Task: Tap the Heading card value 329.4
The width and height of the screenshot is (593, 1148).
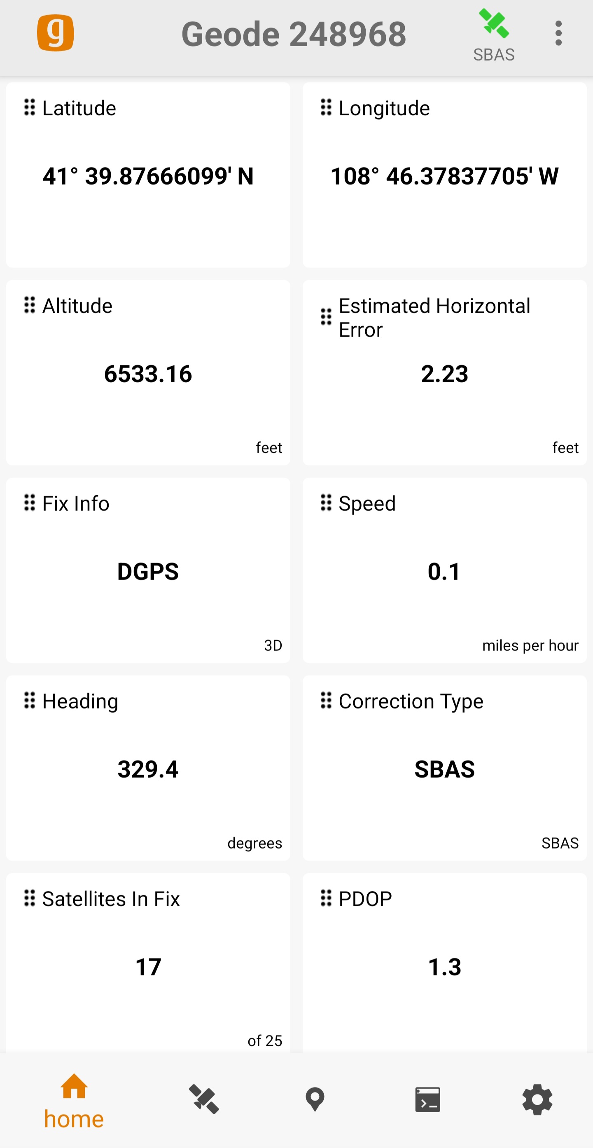Action: 148,769
